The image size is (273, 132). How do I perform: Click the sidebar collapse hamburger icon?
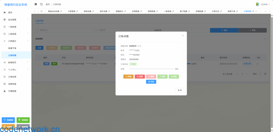point(36,4)
